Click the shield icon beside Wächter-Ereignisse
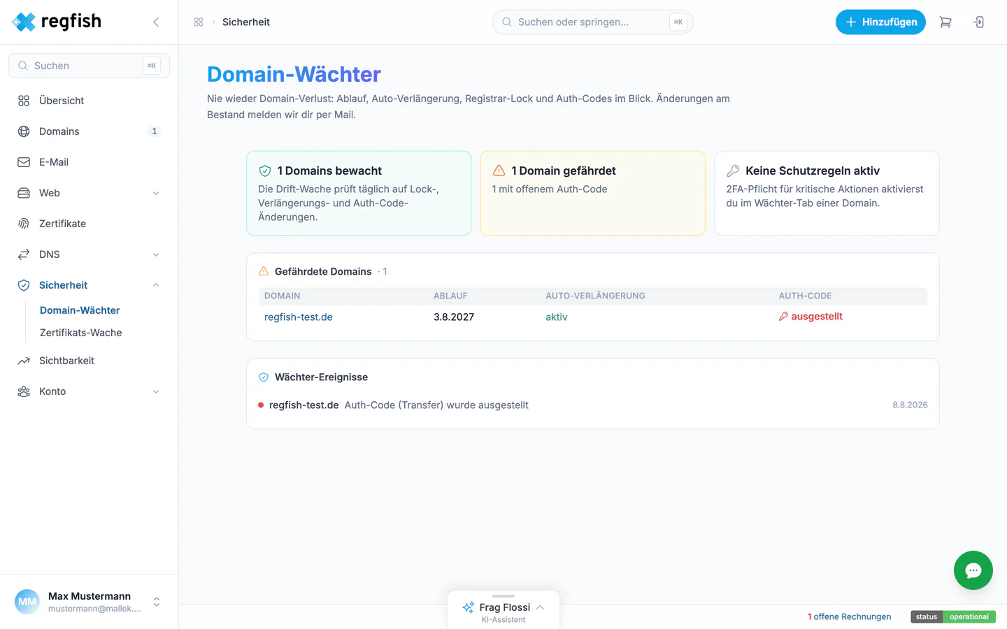Screen dimensions: 1007x629 coord(264,377)
